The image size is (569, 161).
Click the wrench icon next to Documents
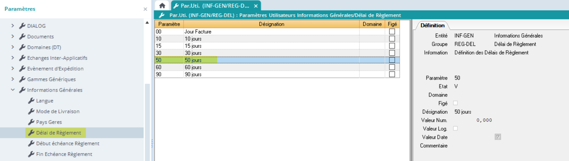point(22,36)
